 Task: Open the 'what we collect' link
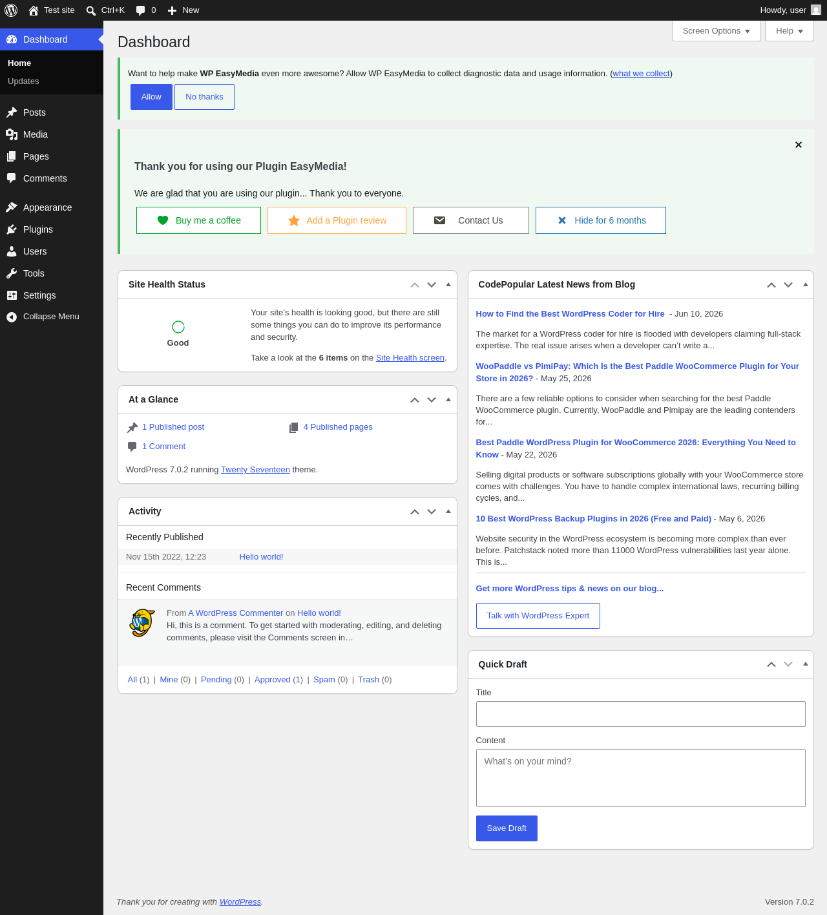coord(641,74)
